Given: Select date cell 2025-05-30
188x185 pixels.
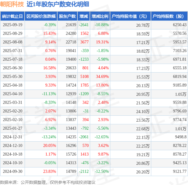Looking at the screenshot, I should coord(12,76).
